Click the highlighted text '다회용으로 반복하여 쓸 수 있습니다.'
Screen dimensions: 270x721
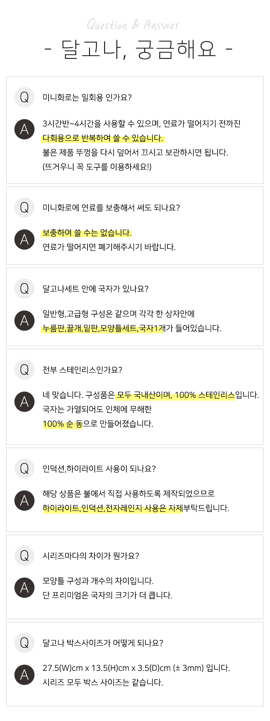pyautogui.click(x=103, y=138)
